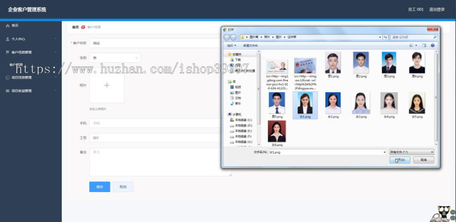This screenshot has height=222, width=456.
Task: Click the search magnifier in file dialog
Action: [x=435, y=37]
